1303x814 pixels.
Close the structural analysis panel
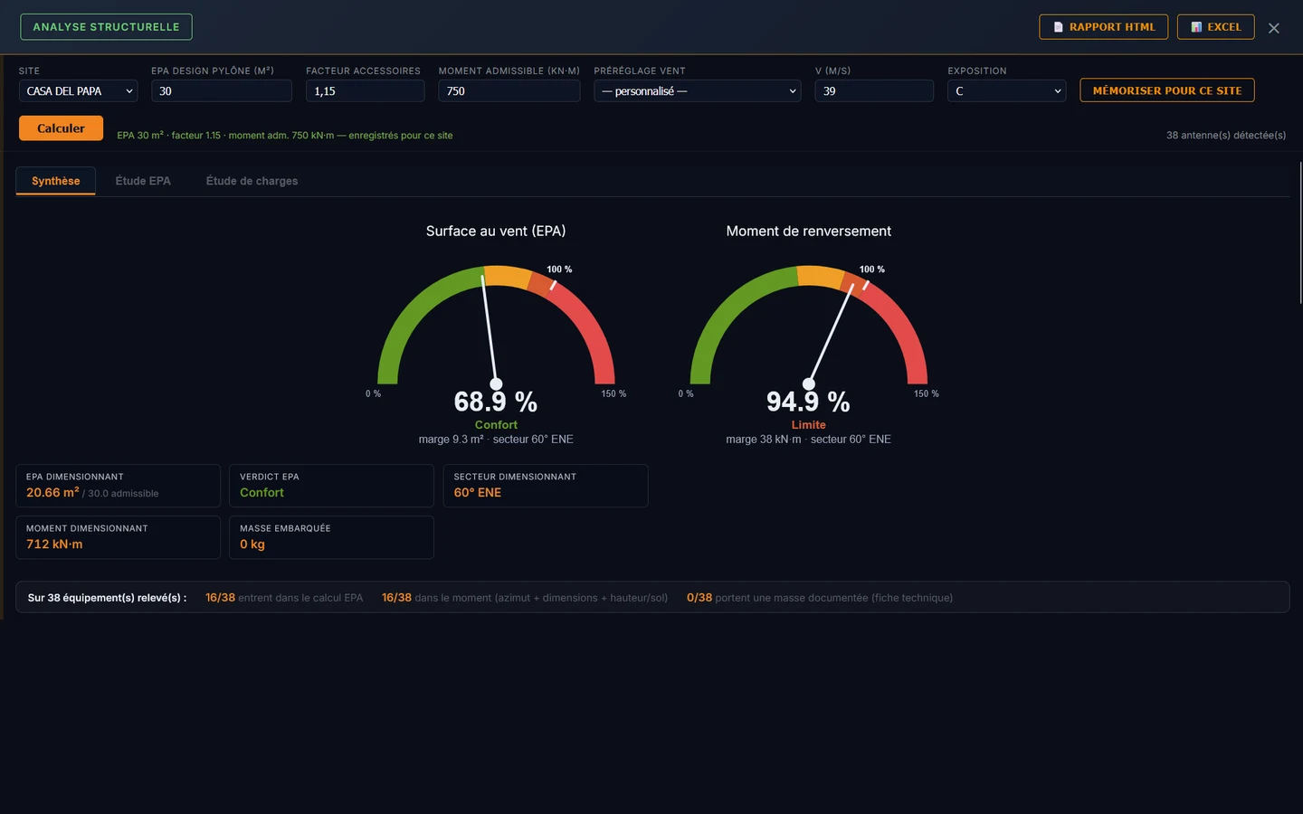coord(1273,28)
